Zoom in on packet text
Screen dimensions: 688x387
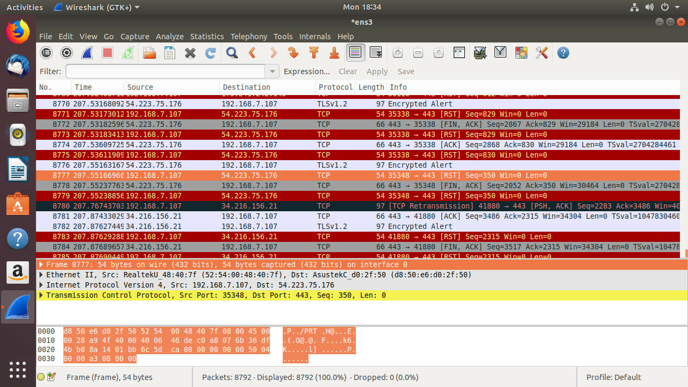click(x=398, y=53)
